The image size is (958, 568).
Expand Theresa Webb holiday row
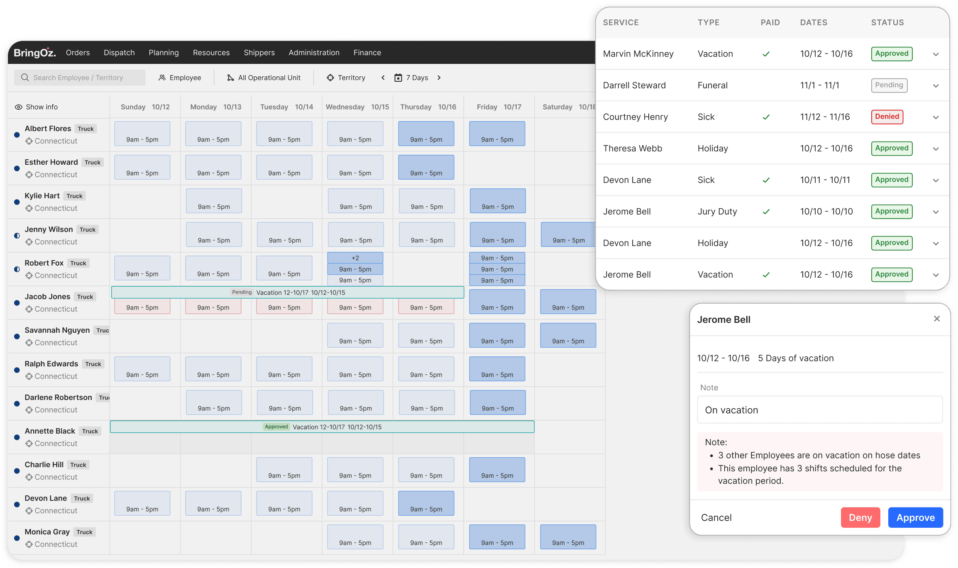[936, 149]
